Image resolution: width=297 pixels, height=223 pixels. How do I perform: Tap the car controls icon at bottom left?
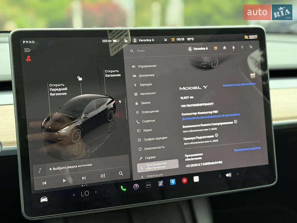(44, 199)
